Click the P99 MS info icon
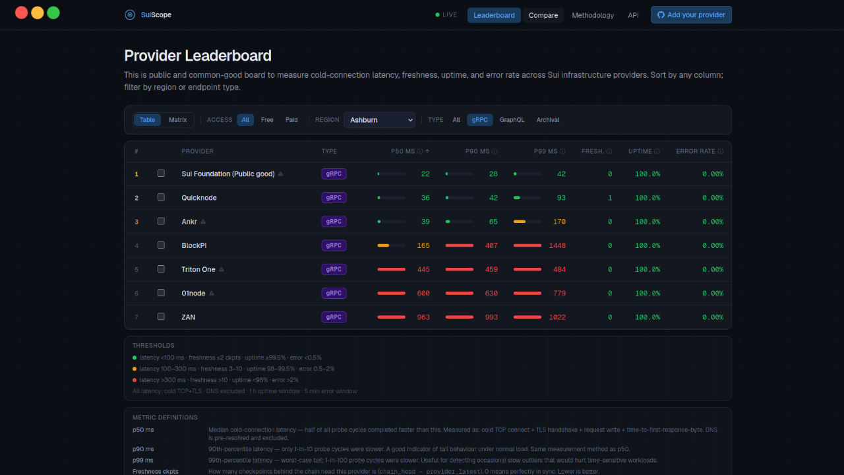The image size is (844, 475). [562, 151]
